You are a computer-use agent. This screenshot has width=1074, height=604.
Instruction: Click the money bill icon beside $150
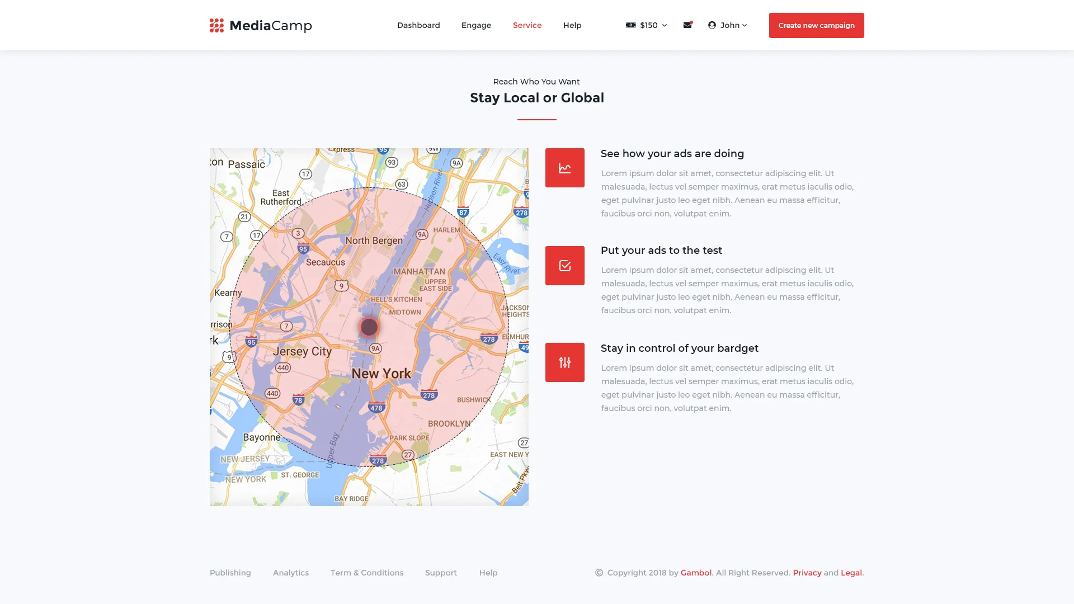(x=630, y=25)
